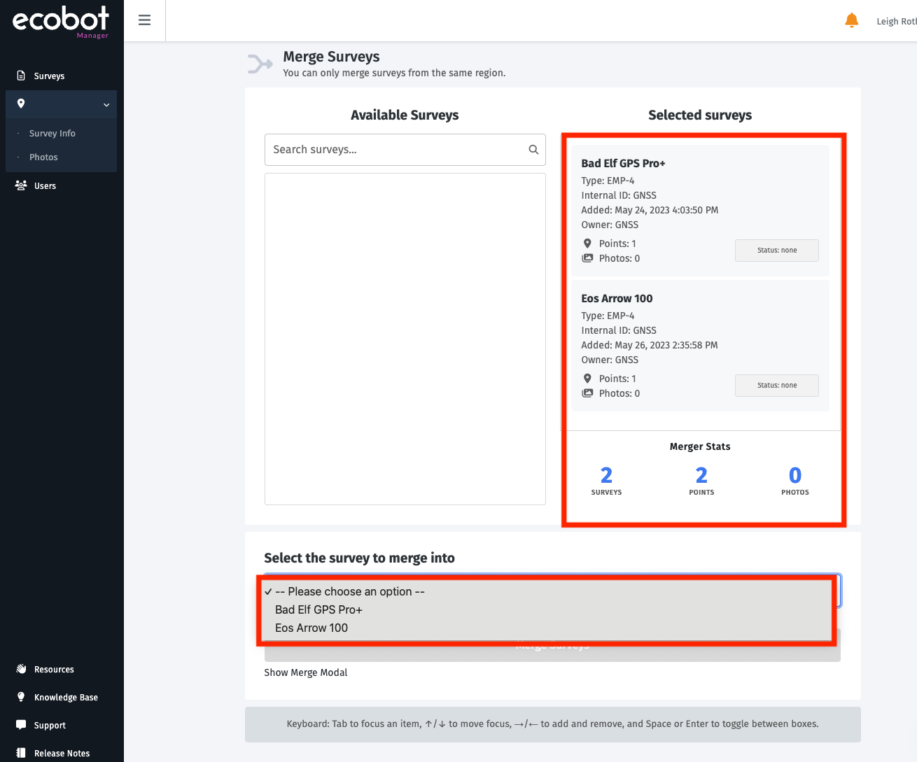Go to Survey Info submenu item

click(x=52, y=134)
